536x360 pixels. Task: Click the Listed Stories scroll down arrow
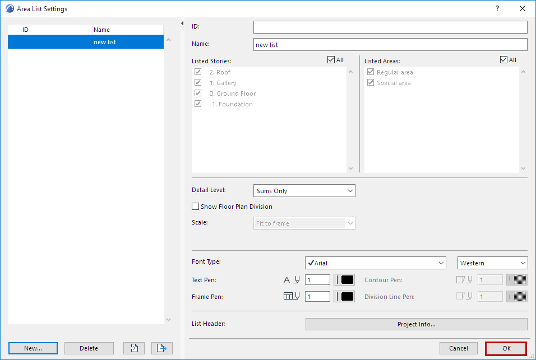(351, 168)
